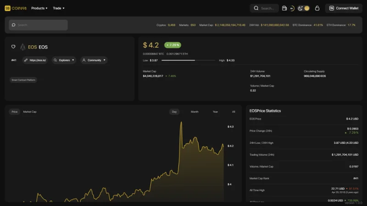
Task: Focus the crypto search bar below header
Action: 38,25
